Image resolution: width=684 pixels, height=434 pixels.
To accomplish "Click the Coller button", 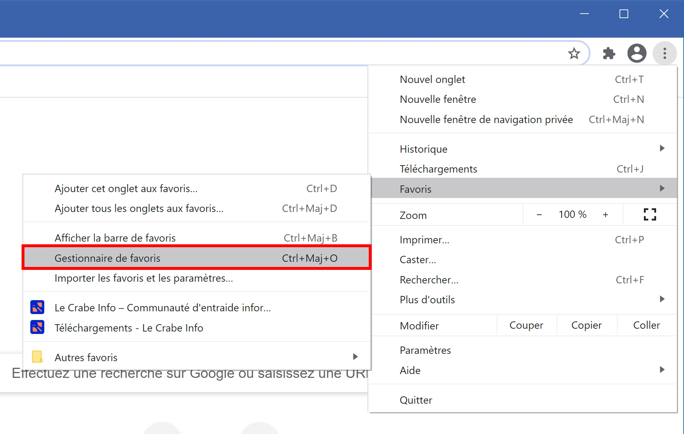I will point(647,325).
